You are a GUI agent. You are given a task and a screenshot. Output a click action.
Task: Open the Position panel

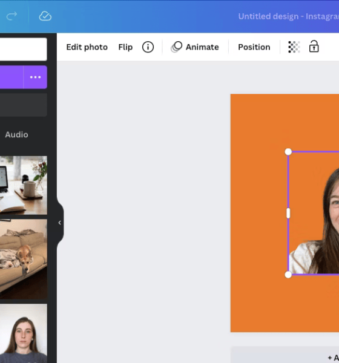[x=254, y=47]
